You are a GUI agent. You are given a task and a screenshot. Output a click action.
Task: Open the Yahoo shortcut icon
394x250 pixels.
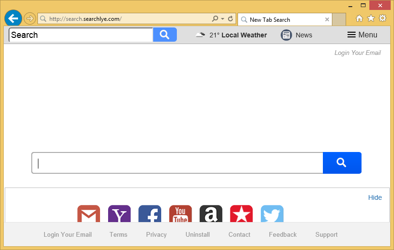[119, 214]
